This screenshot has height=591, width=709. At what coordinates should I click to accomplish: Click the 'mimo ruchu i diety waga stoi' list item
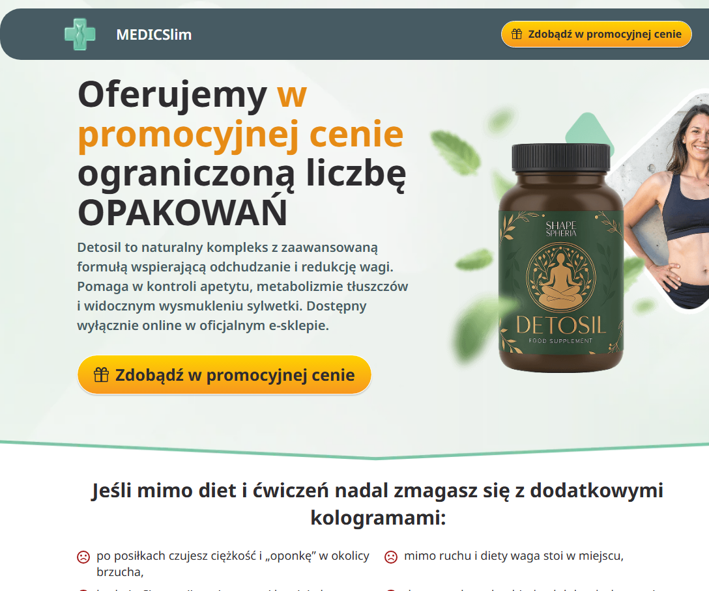(514, 556)
